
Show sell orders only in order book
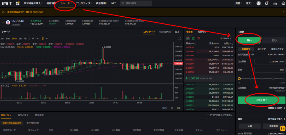point(199,38)
